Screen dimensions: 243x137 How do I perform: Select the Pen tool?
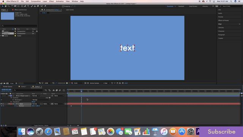coord(25,6)
